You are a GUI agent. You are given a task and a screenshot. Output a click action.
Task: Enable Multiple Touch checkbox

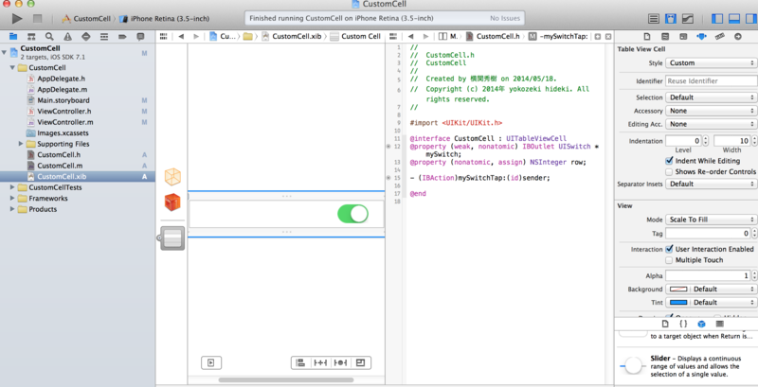point(669,260)
